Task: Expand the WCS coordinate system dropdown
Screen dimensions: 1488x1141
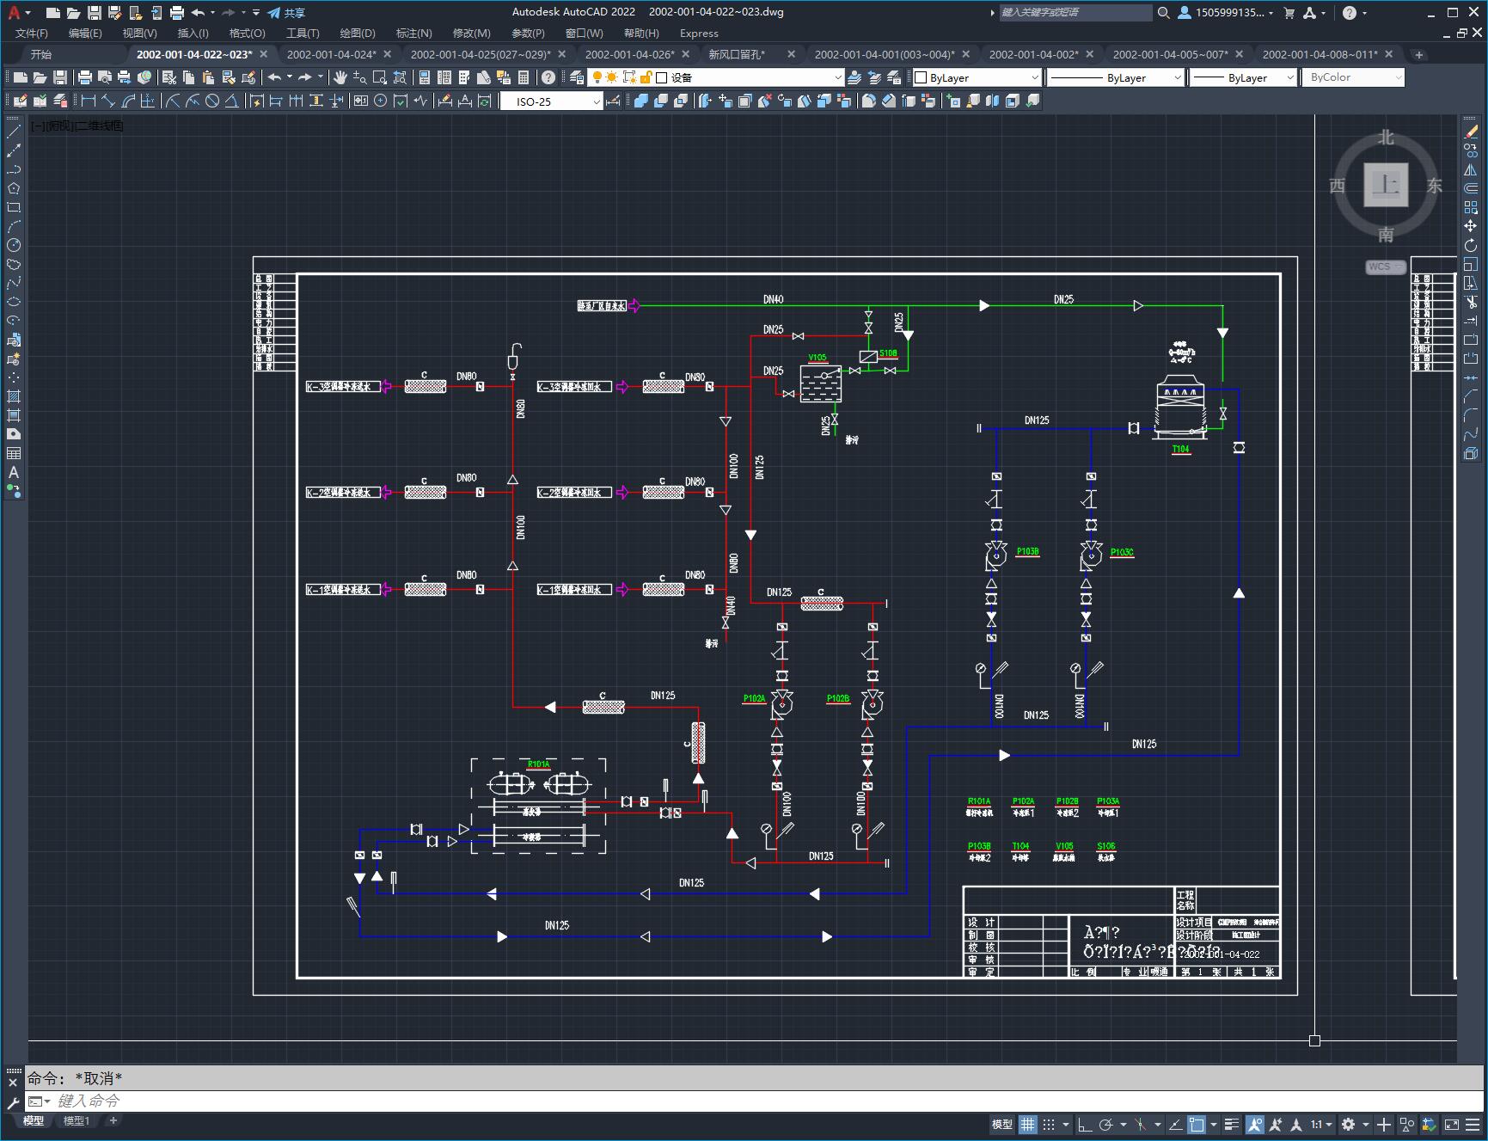Action: tap(1386, 267)
